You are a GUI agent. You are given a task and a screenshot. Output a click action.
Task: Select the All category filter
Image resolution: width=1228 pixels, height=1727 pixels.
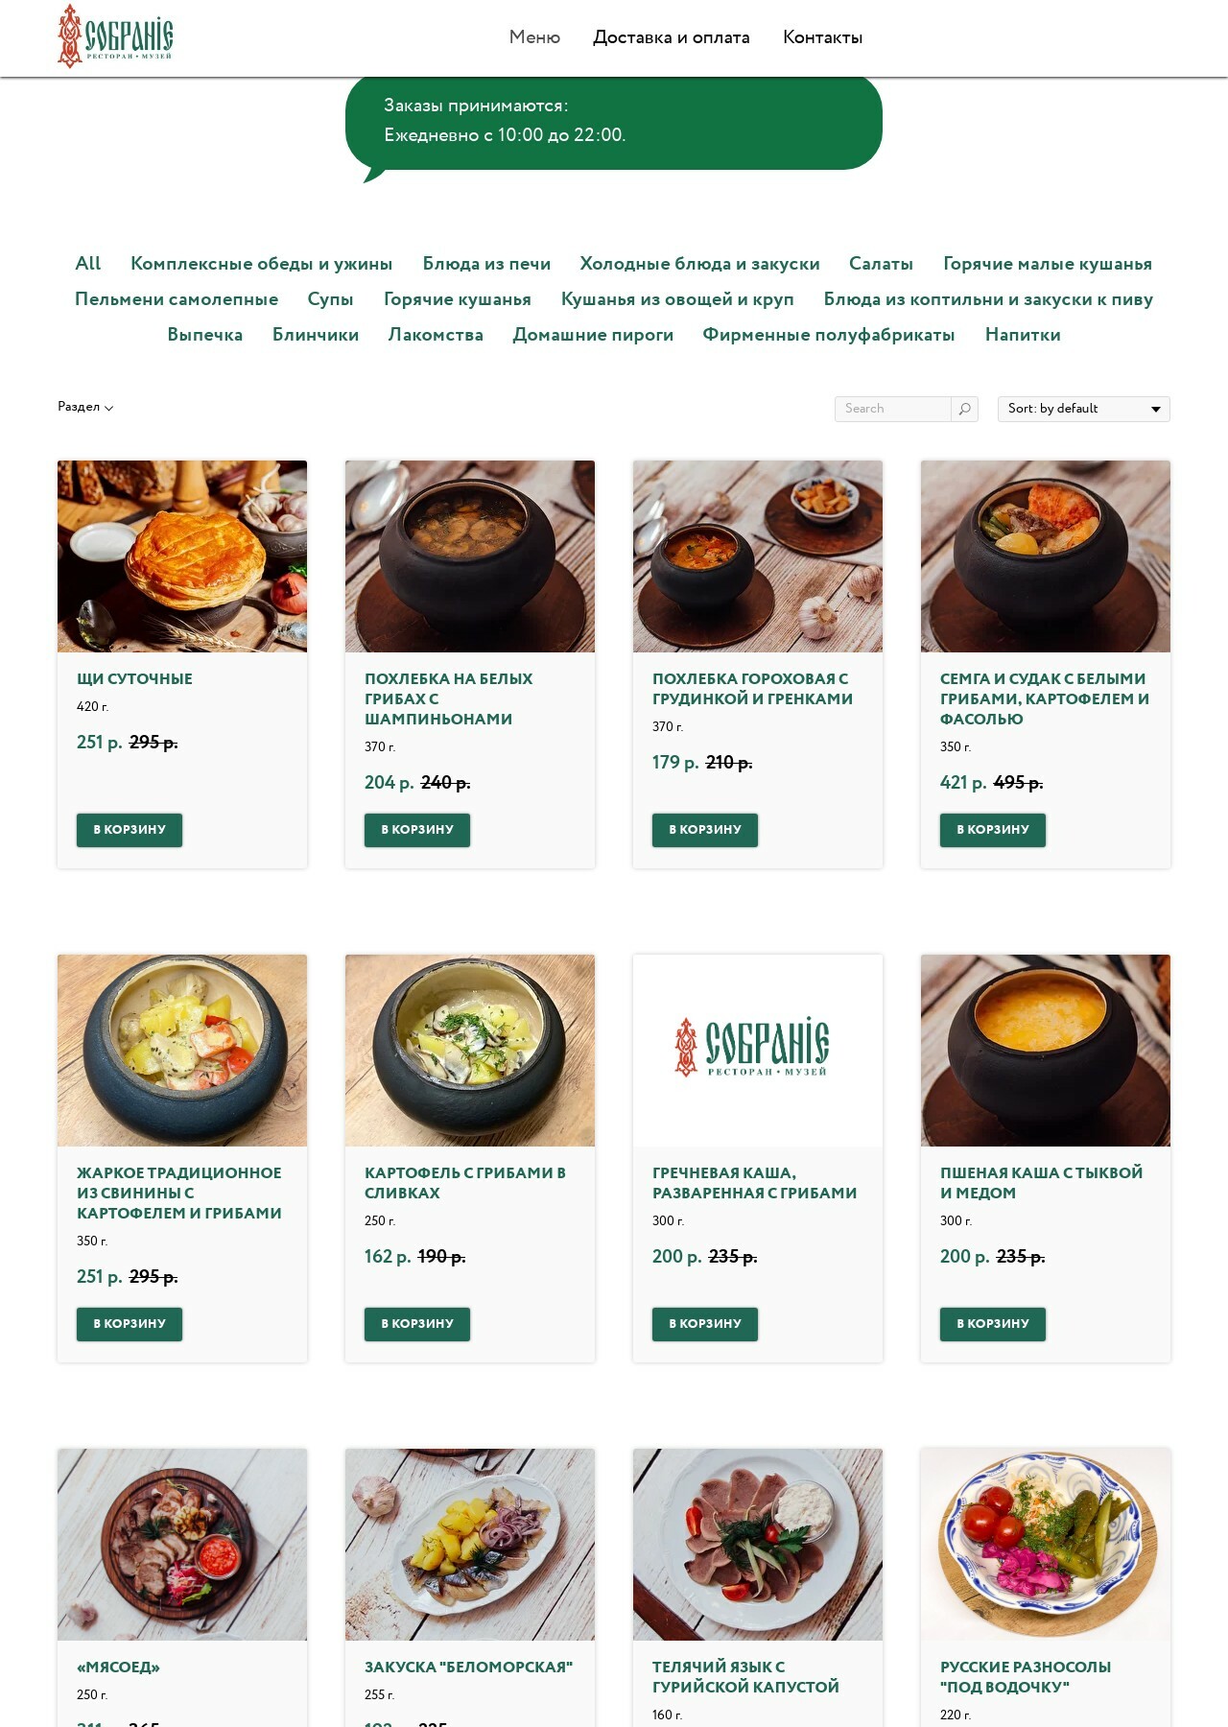pyautogui.click(x=87, y=264)
